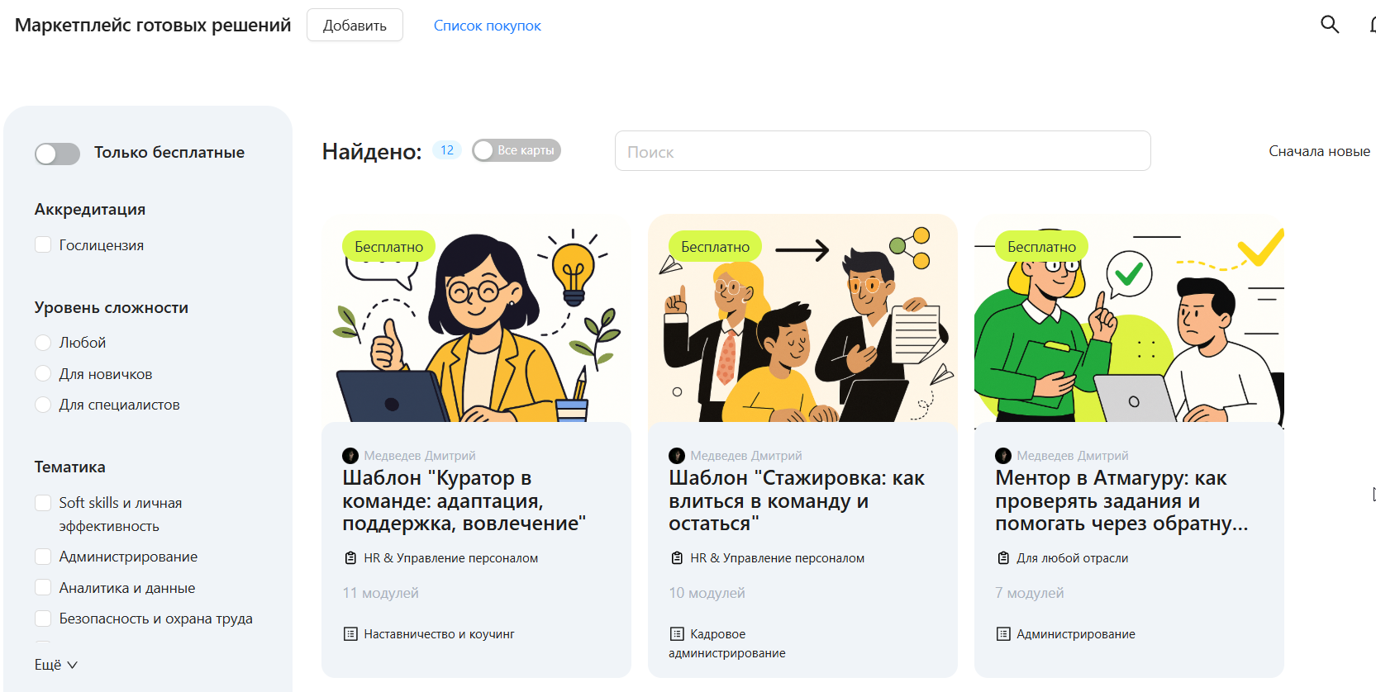The width and height of the screenshot is (1376, 692).
Task: Click the search magnifier icon in header
Action: click(x=1329, y=25)
